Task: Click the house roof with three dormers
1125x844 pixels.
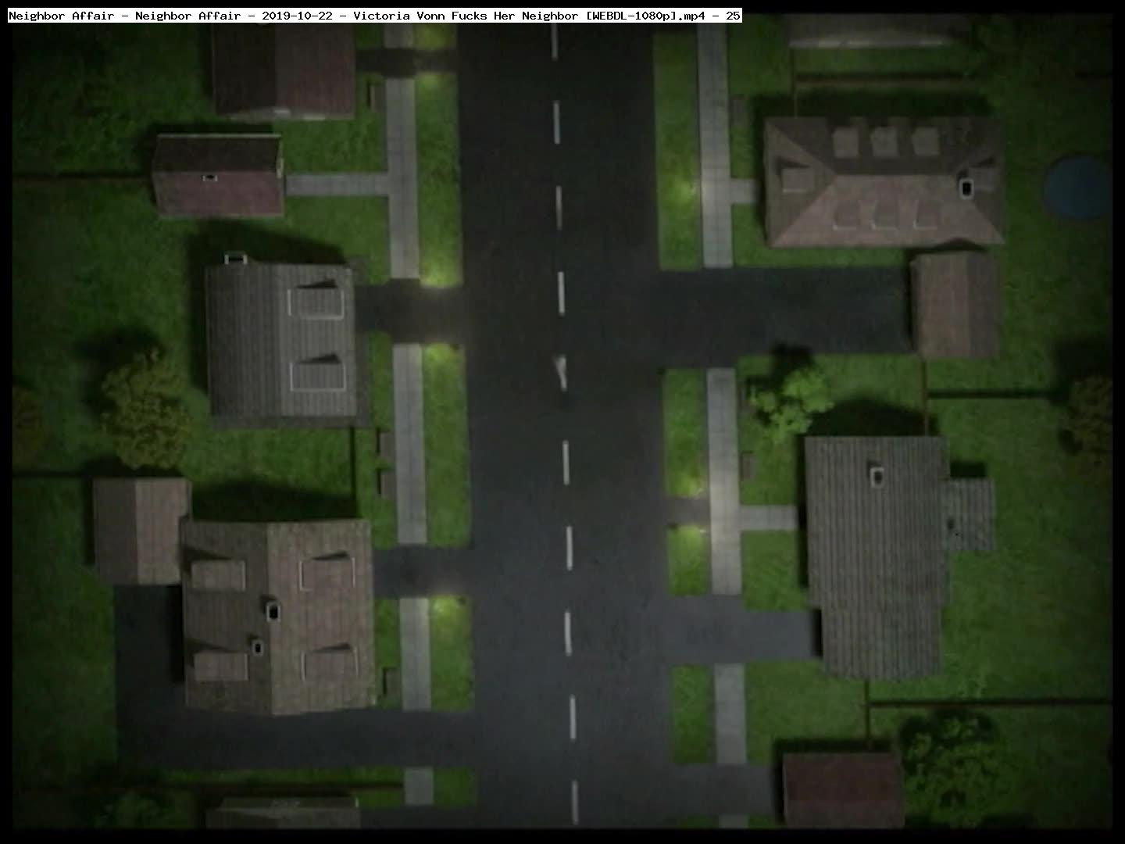Action: 883,181
